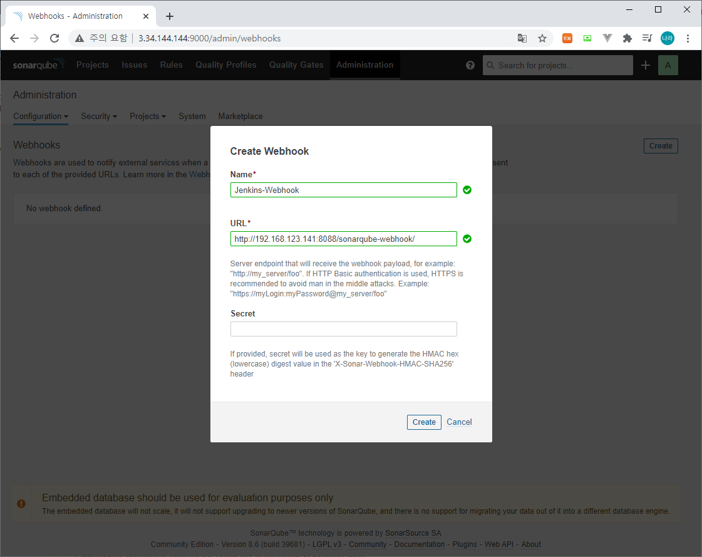Click the 'Webhooks' page heading
The image size is (702, 557).
37,145
